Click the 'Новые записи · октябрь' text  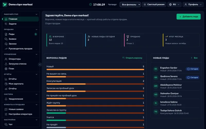(x=176, y=43)
